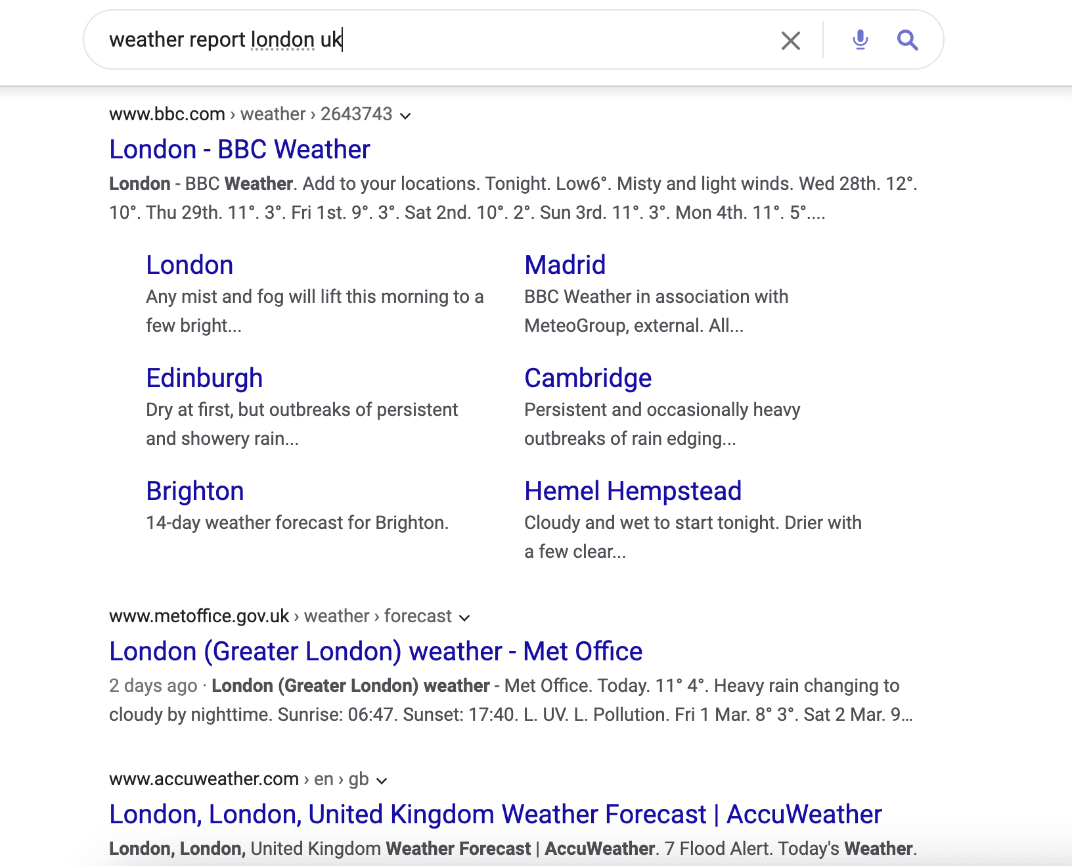The width and height of the screenshot is (1072, 866).
Task: Open the AccuWeather London forecast result
Action: coord(495,815)
